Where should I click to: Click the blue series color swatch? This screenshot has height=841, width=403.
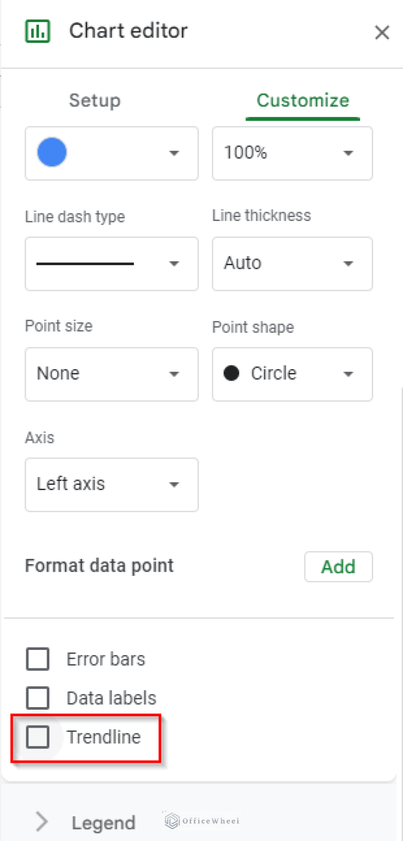[52, 153]
